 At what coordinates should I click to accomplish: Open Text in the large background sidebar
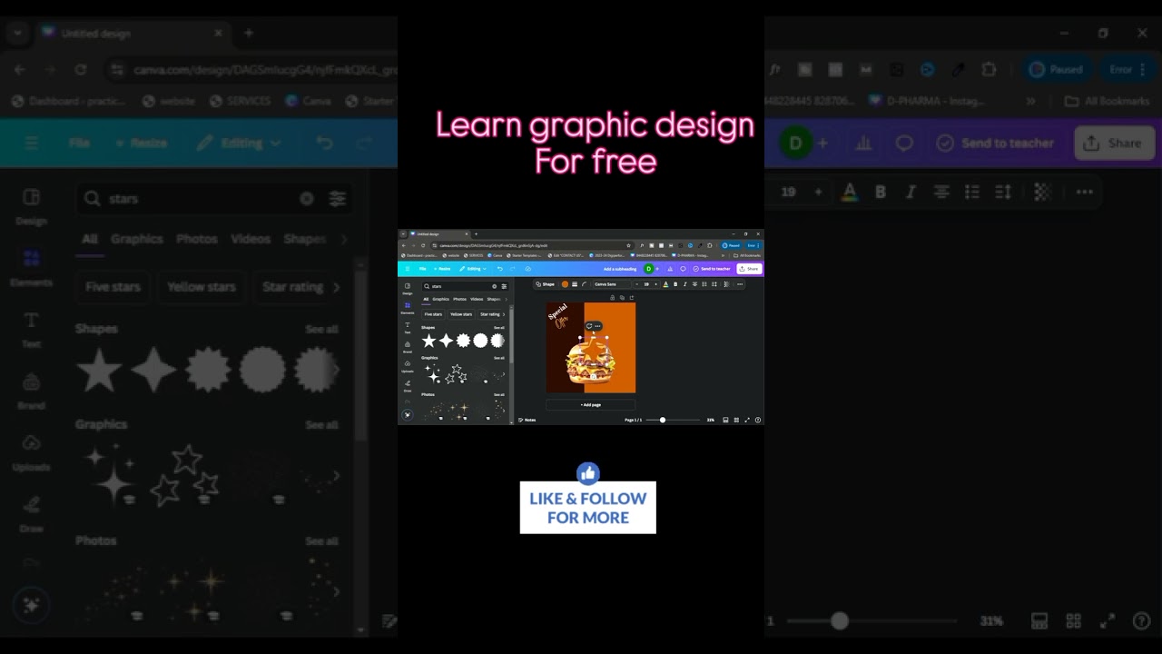[31, 330]
